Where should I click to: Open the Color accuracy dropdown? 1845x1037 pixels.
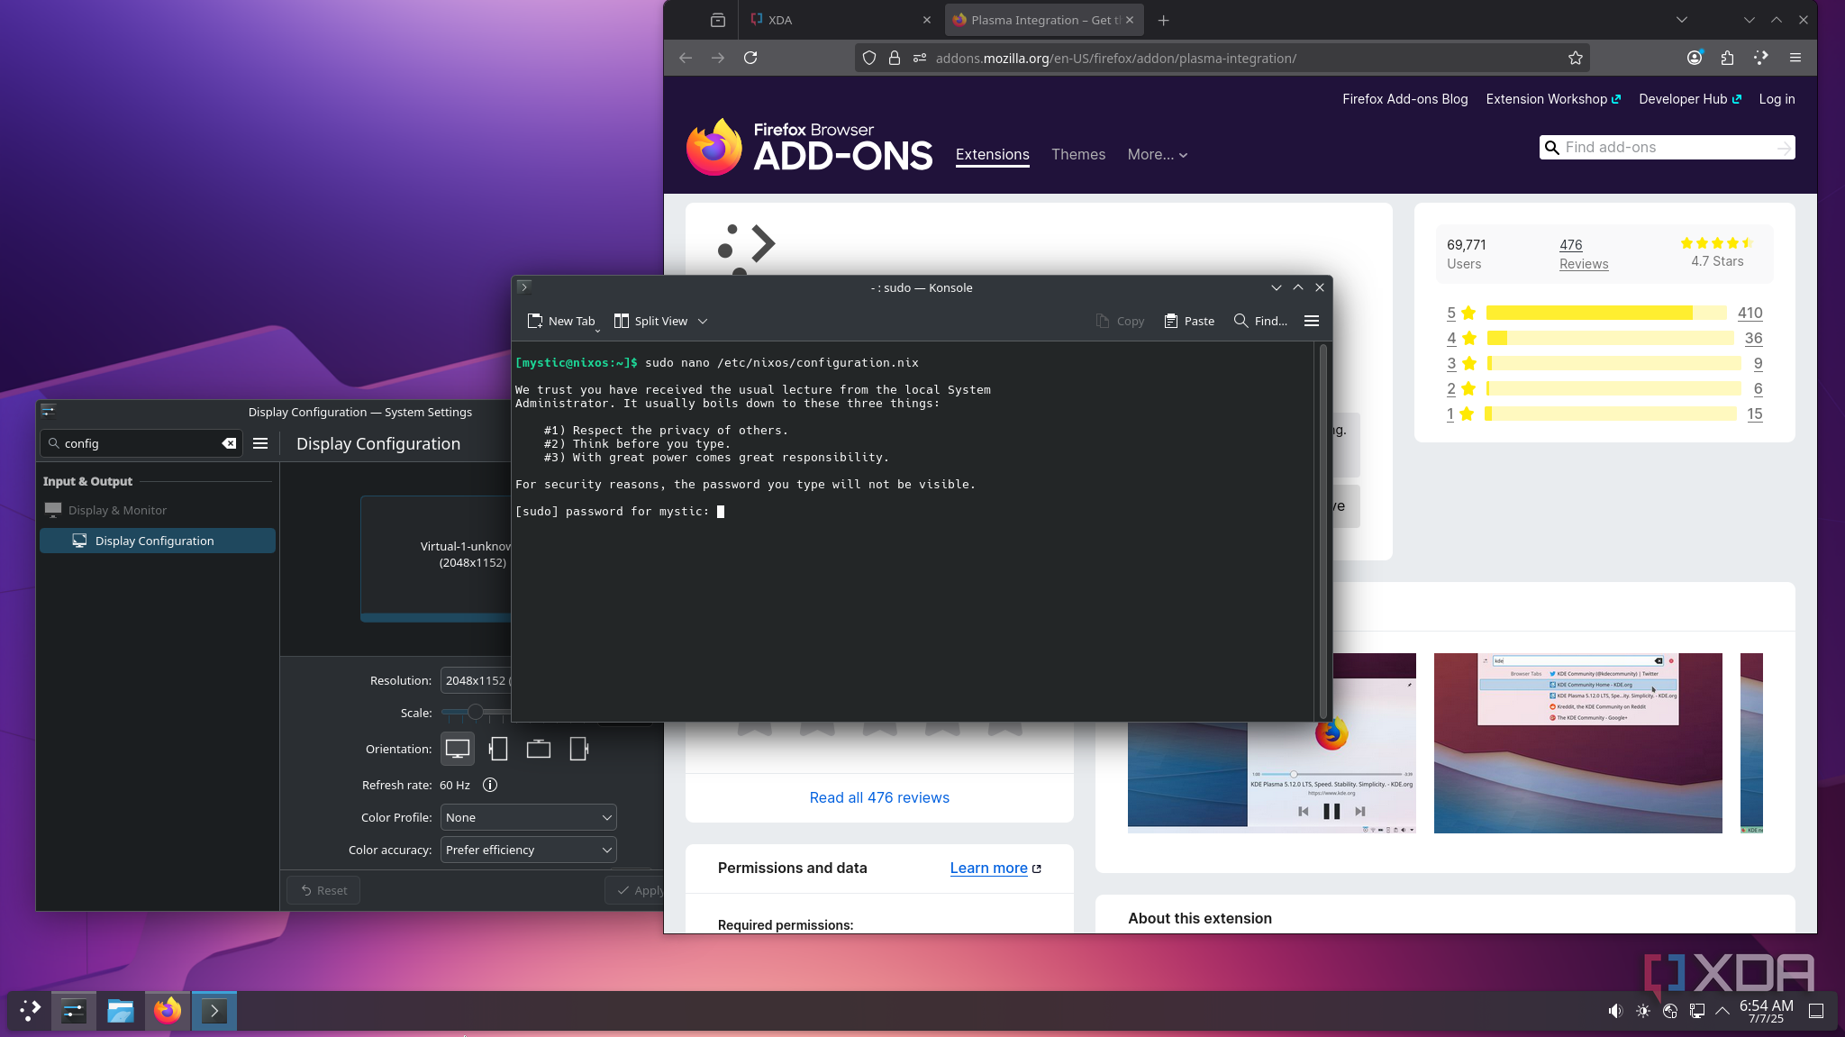coord(528,850)
